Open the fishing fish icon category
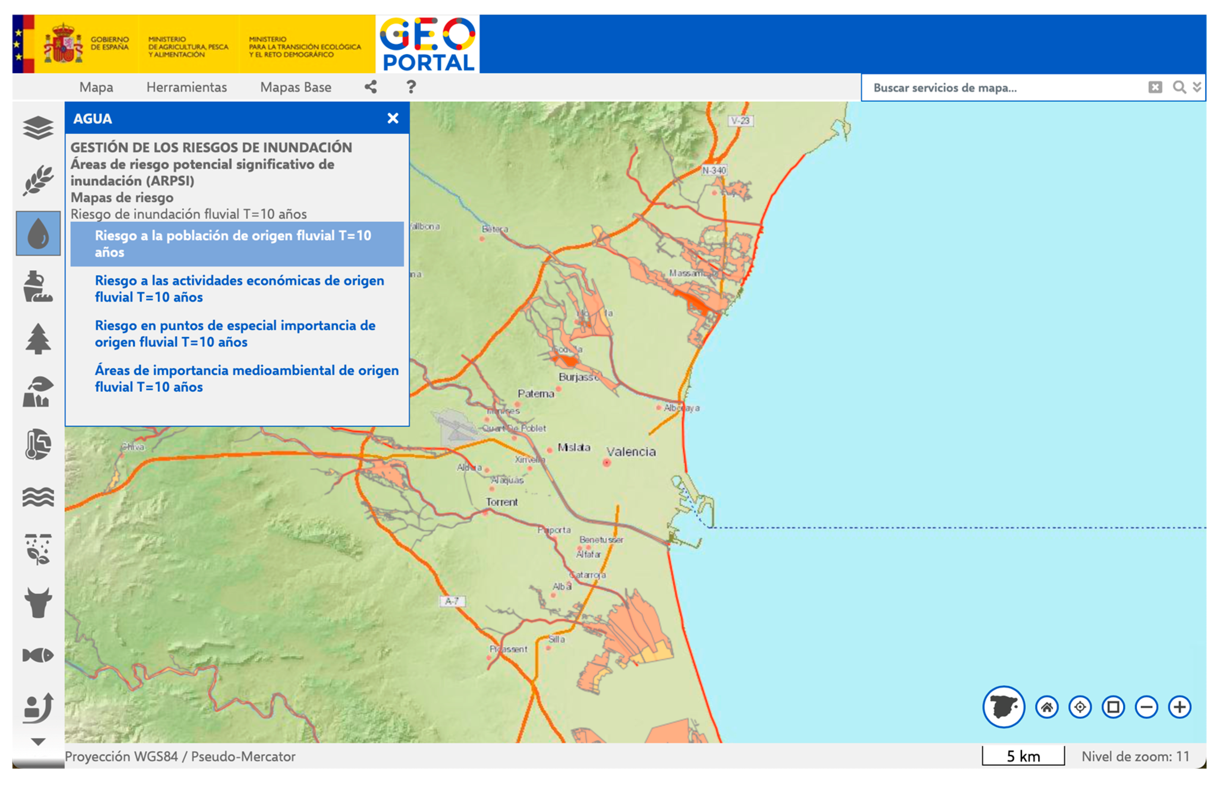 point(38,655)
